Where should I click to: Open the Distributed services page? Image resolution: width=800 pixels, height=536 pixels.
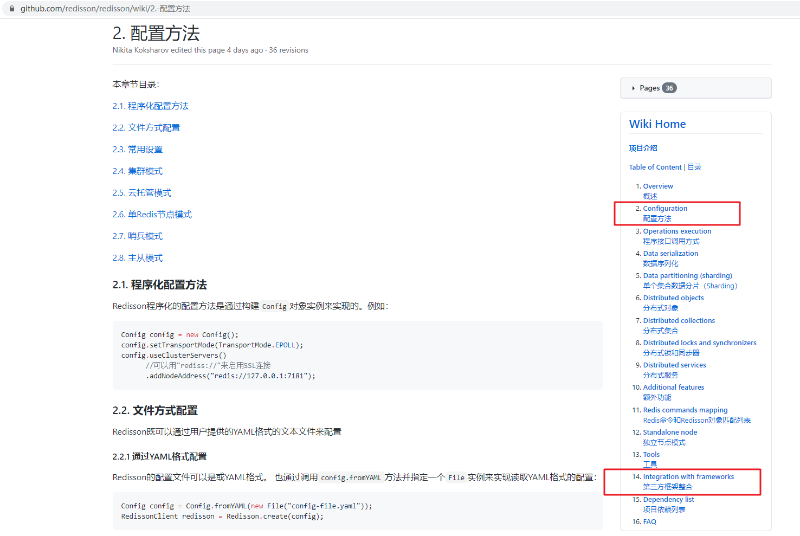(x=675, y=365)
